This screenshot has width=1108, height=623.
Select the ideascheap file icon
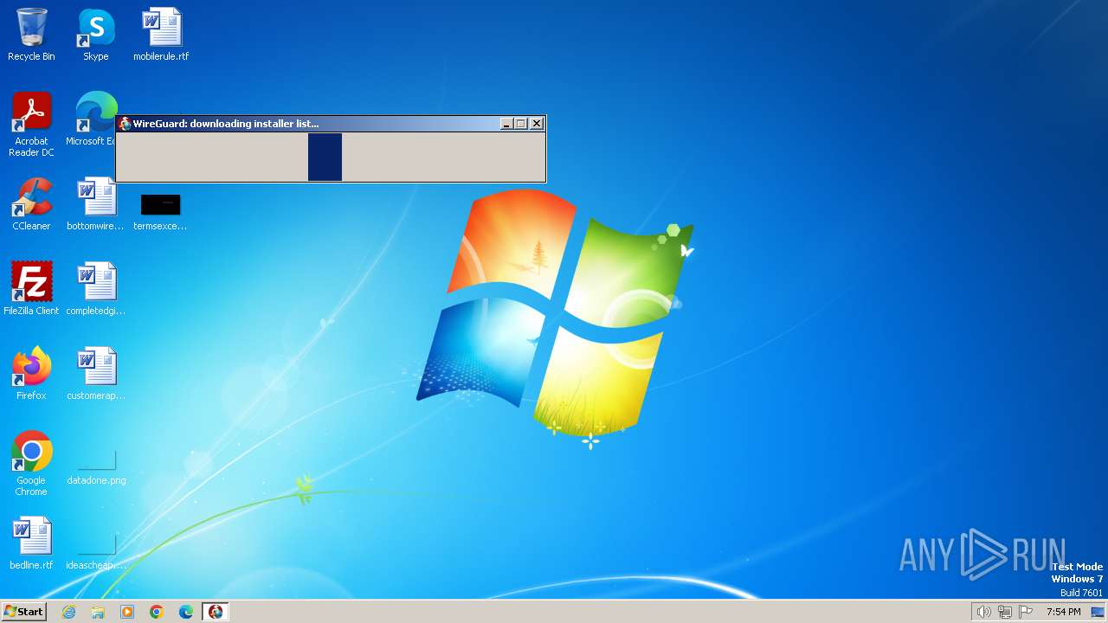pos(96,552)
